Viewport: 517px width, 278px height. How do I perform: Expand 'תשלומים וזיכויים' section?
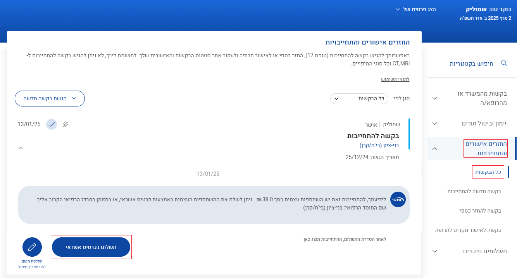tap(435, 251)
